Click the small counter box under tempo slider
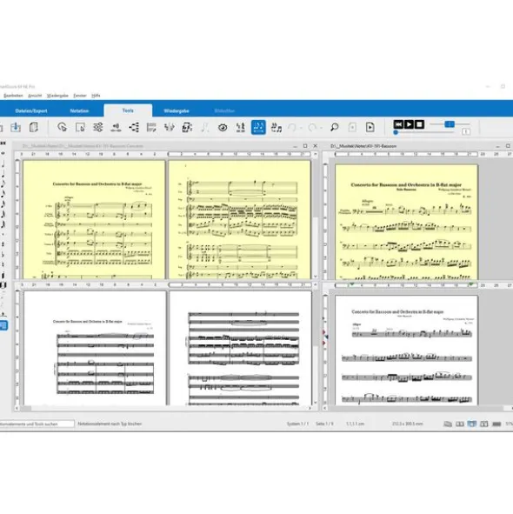Viewport: 513px width, 514px height. [x=466, y=132]
